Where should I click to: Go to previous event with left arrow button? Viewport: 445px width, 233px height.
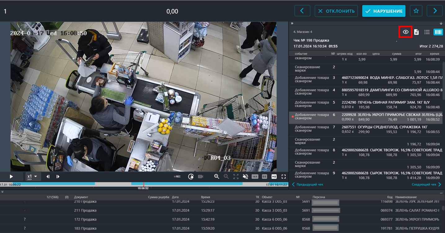pyautogui.click(x=302, y=11)
